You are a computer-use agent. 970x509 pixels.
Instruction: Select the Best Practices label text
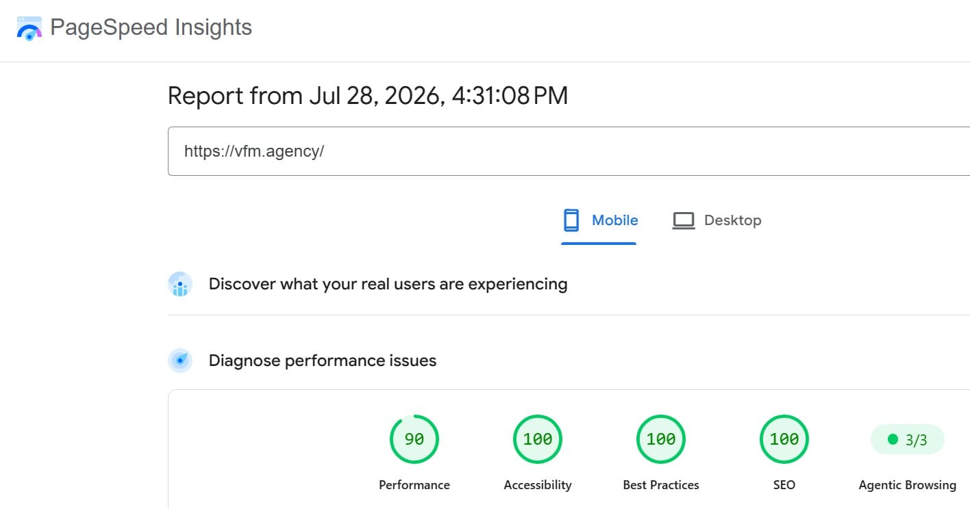click(x=661, y=485)
